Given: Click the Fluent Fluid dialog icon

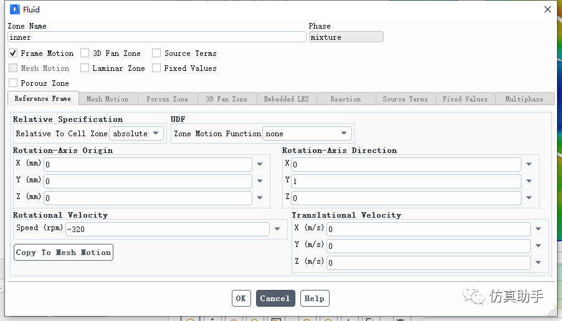Looking at the screenshot, I should click(x=15, y=9).
